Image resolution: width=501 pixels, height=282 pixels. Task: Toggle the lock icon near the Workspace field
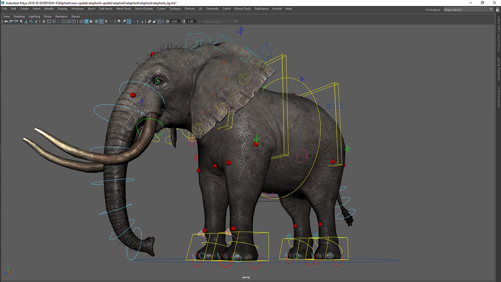[x=497, y=10]
